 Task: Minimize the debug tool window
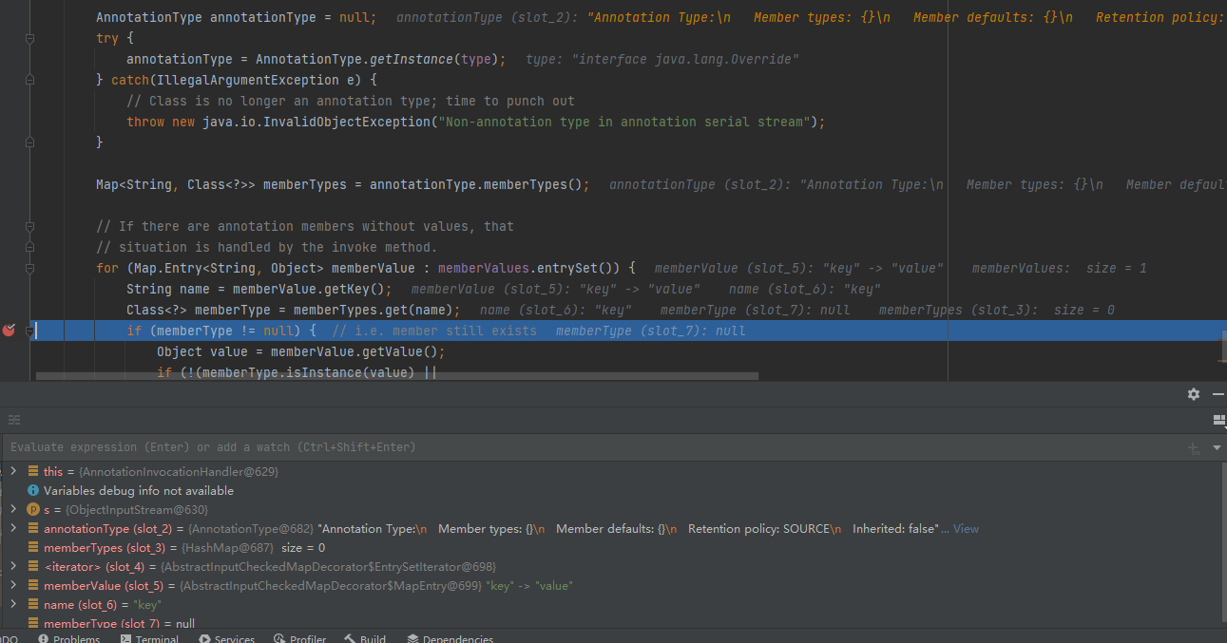[1217, 394]
